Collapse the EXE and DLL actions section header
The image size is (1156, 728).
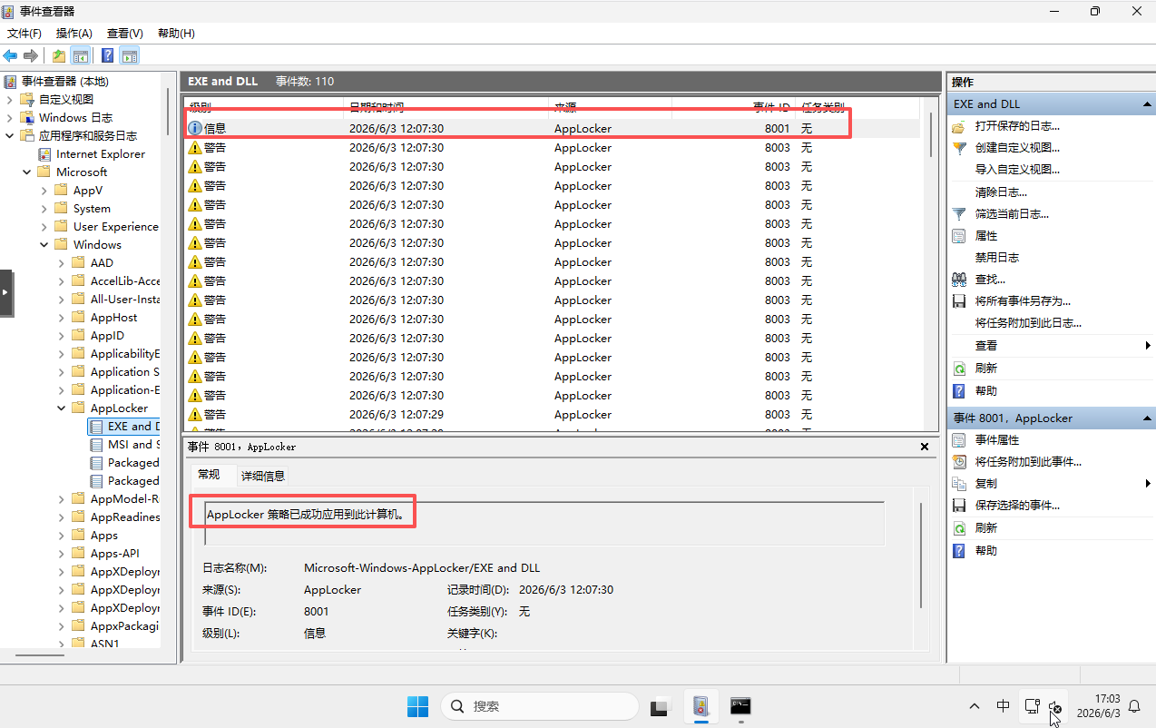(1147, 104)
